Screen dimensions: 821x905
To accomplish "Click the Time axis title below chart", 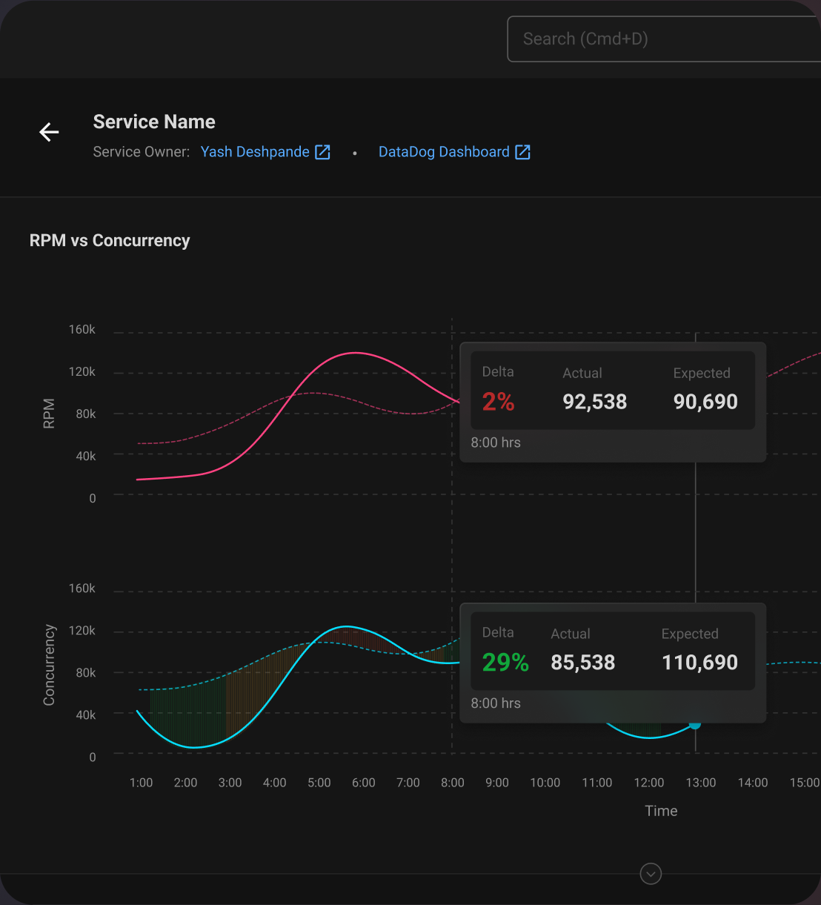I will tap(661, 811).
